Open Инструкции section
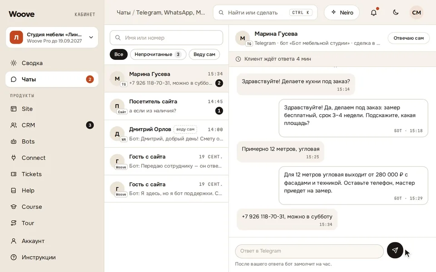Screen dimensions: 436x272 pyautogui.click(x=52, y=257)
